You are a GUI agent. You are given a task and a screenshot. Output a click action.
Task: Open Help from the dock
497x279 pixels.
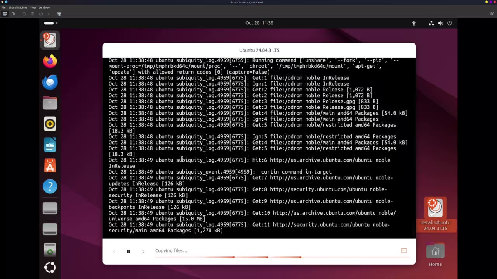[50, 187]
